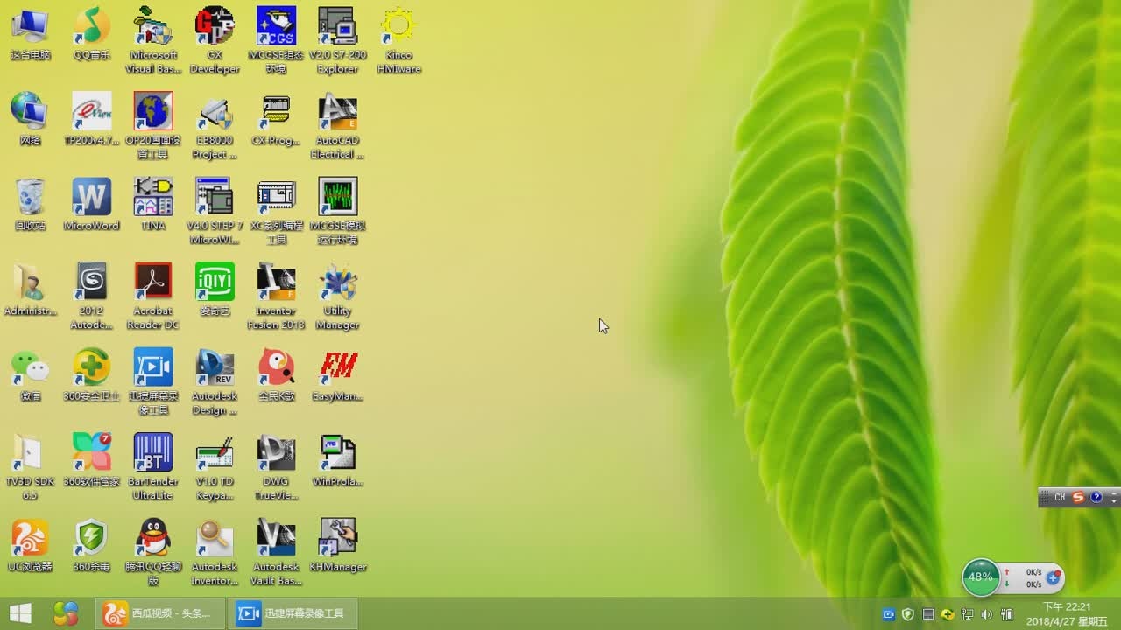The width and height of the screenshot is (1121, 630).
Task: Select the Utility Manager shortcut
Action: tap(337, 297)
